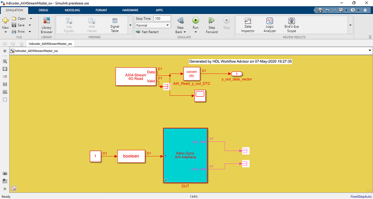373x199 pixels.
Task: Switch to the MODELING tab
Action: (72, 10)
